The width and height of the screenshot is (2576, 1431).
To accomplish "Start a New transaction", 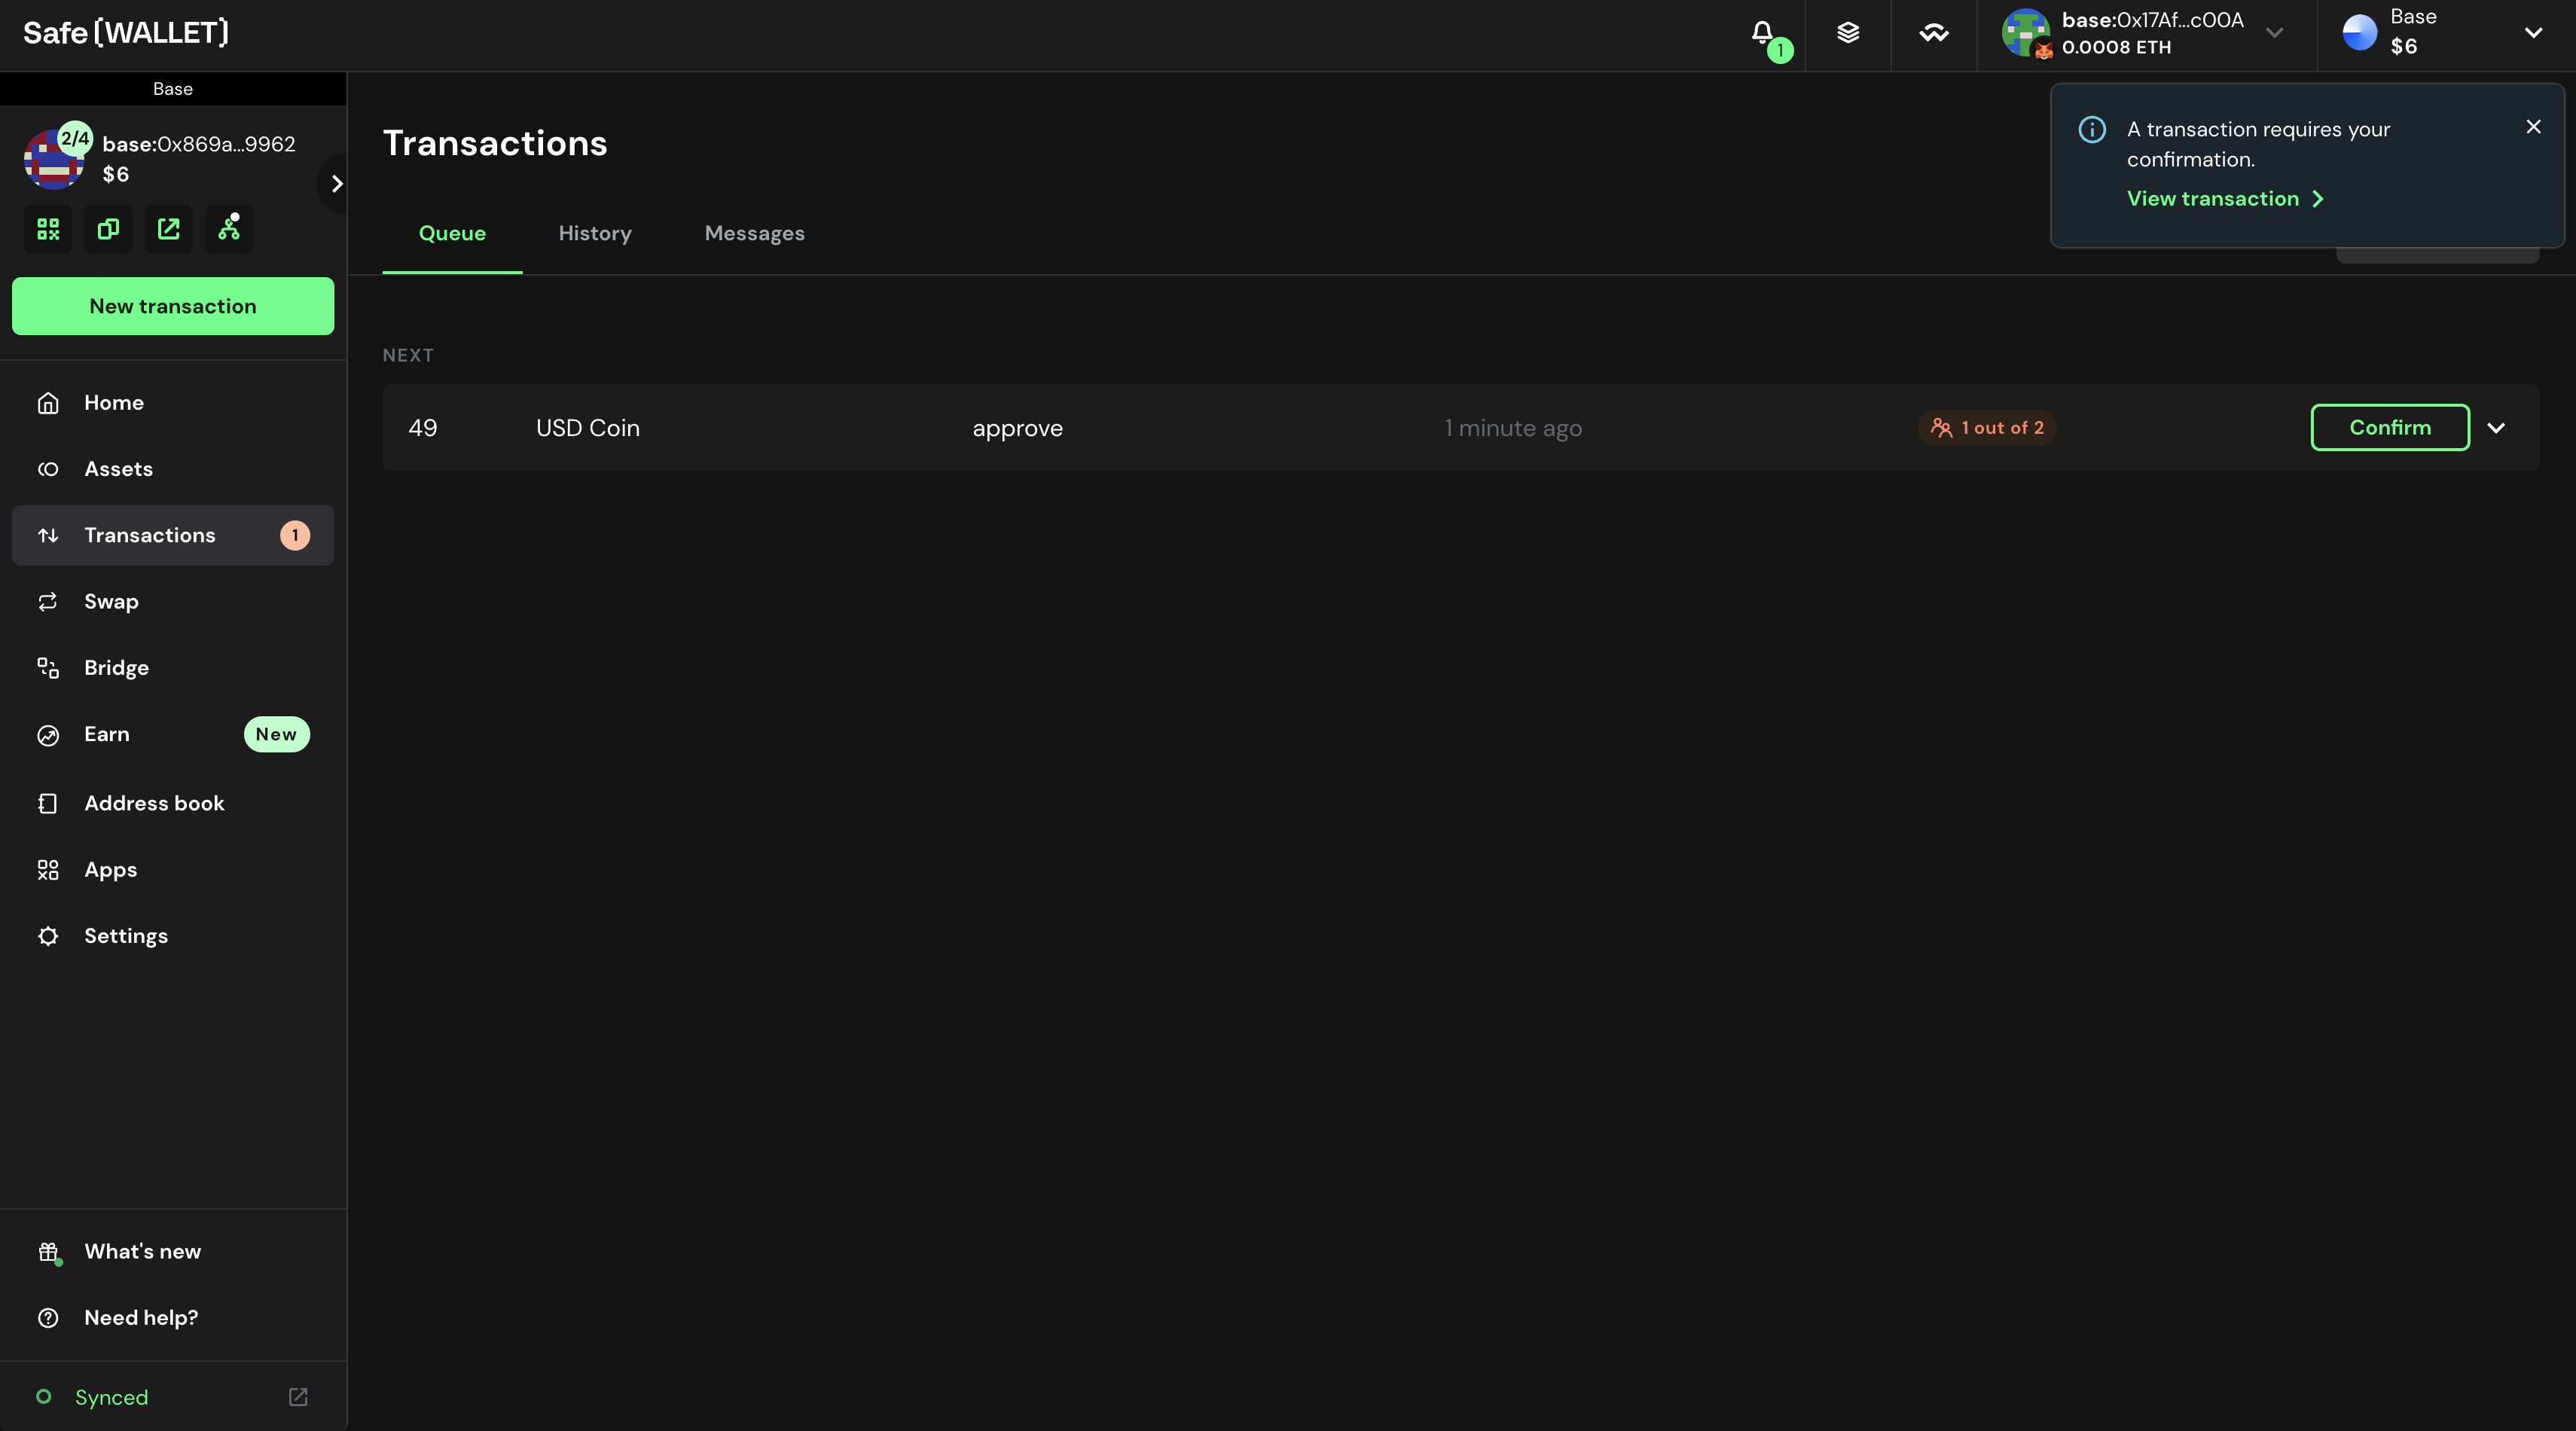I will (173, 306).
